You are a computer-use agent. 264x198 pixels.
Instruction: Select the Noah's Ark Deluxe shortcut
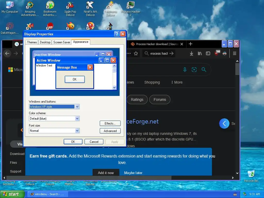(90, 9)
